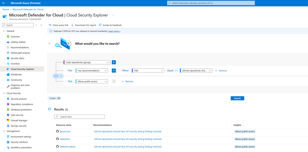Open the Azure portal hamburger menu
Viewport: 308px width, 152px height.
click(x=3, y=3)
